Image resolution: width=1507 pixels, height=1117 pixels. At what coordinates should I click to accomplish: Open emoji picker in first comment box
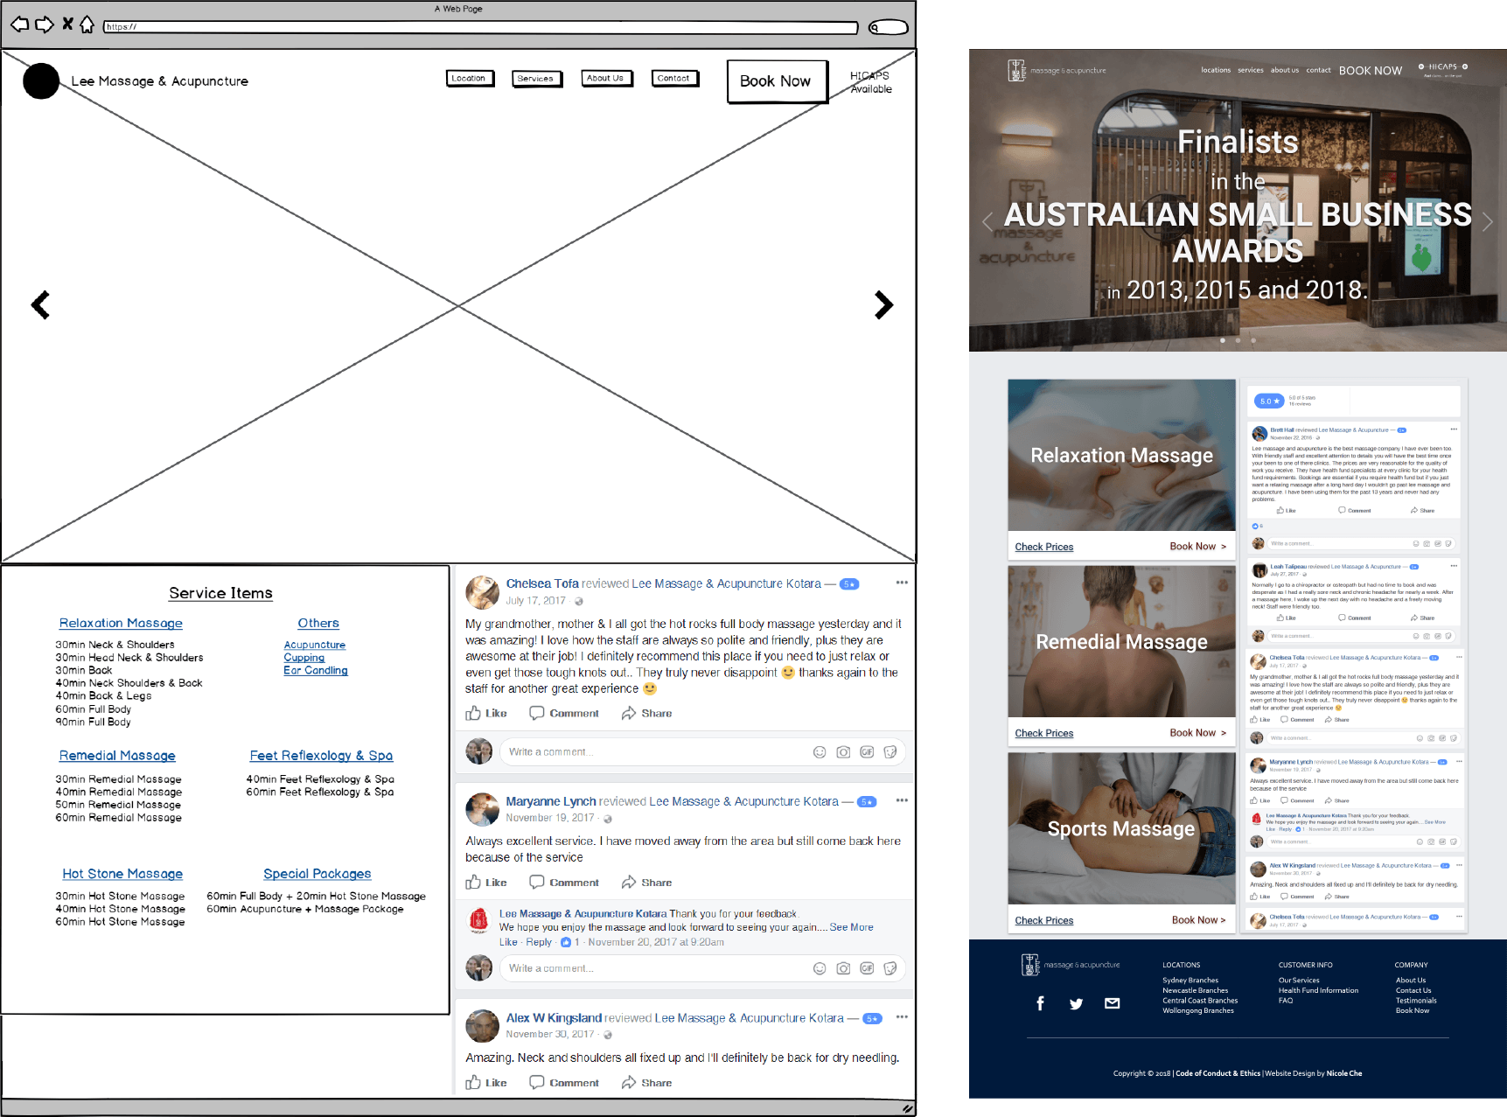point(820,752)
